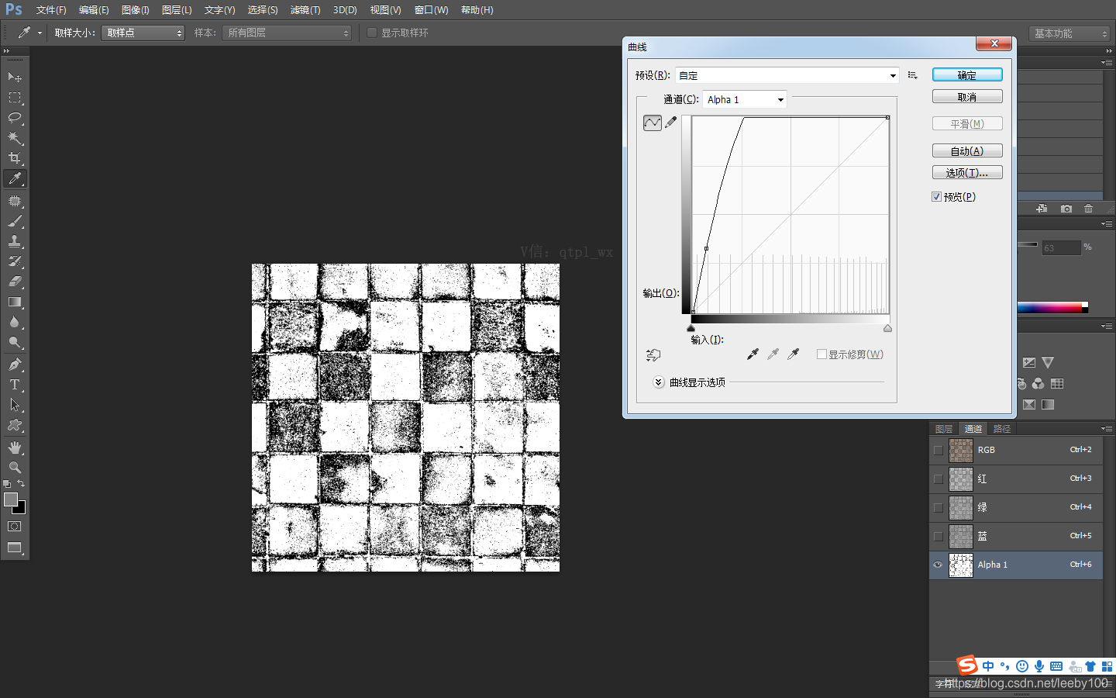Screen dimensions: 1116x698
Task: Select the Healing Brush tool
Action: 15,201
